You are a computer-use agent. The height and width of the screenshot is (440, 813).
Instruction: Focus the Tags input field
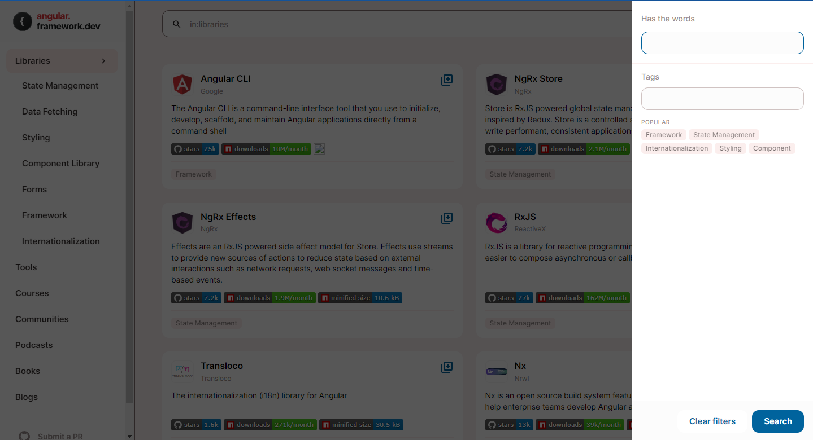(723, 99)
